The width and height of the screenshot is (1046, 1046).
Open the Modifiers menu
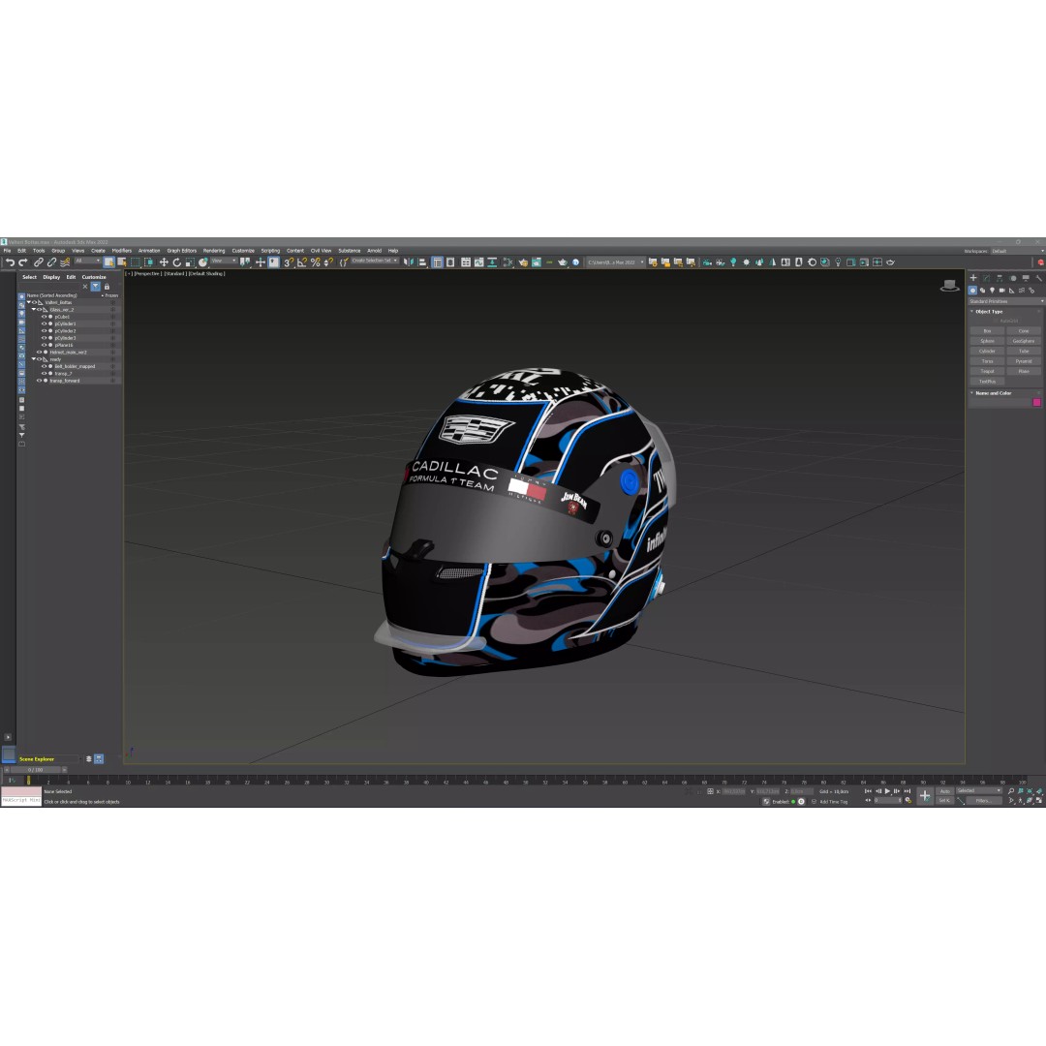pos(122,251)
